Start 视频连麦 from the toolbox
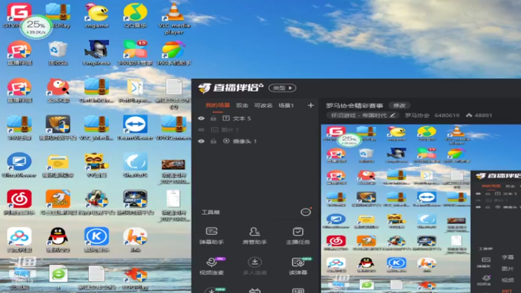This screenshot has height=293, width=521. (x=211, y=266)
